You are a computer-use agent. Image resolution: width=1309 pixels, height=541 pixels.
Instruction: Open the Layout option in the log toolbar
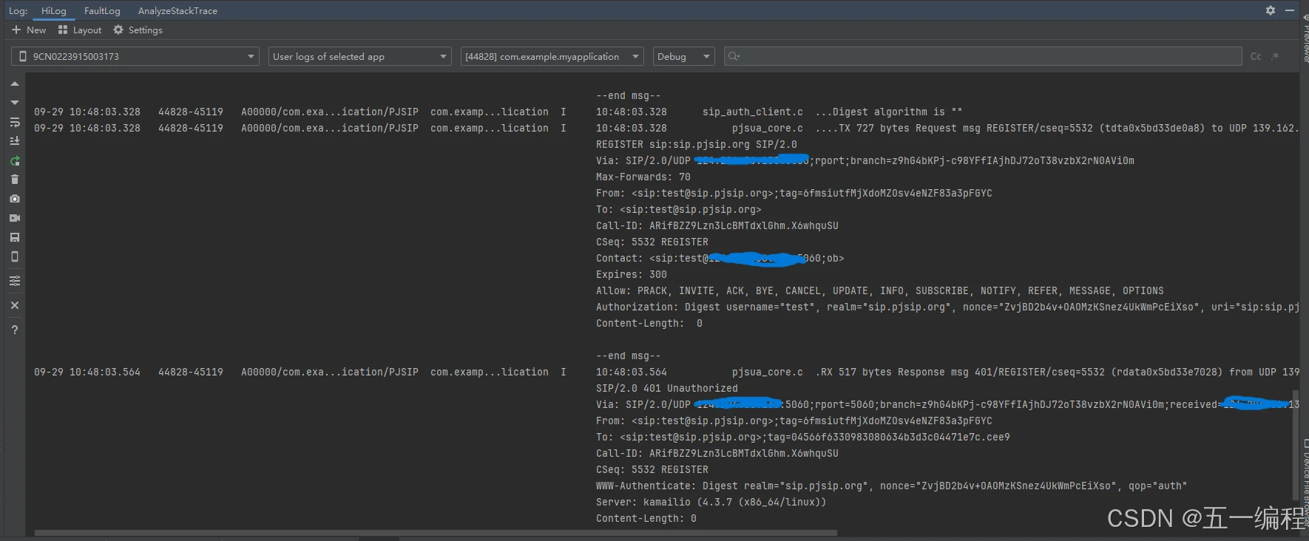tap(80, 30)
